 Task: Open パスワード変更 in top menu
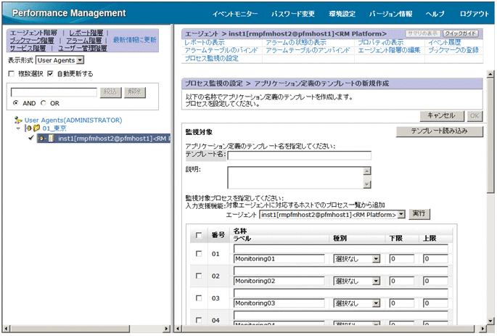click(x=293, y=14)
